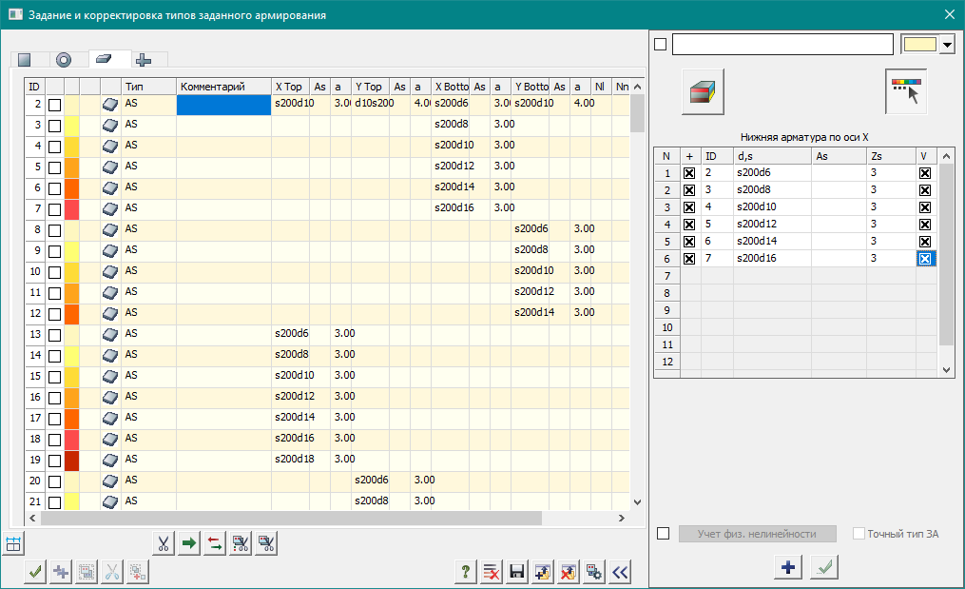Image resolution: width=965 pixels, height=589 pixels.
Task: Click the name input field at top right
Action: pos(782,45)
